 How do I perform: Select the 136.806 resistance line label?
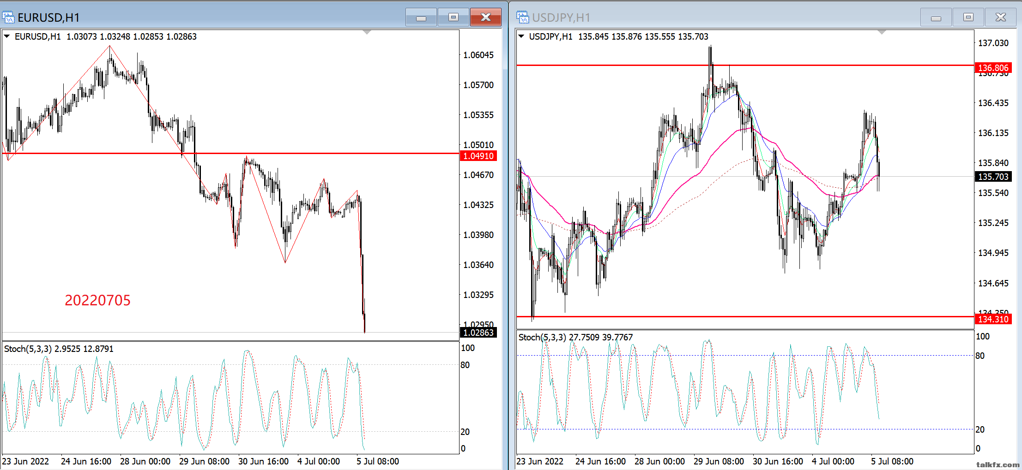[x=993, y=68]
